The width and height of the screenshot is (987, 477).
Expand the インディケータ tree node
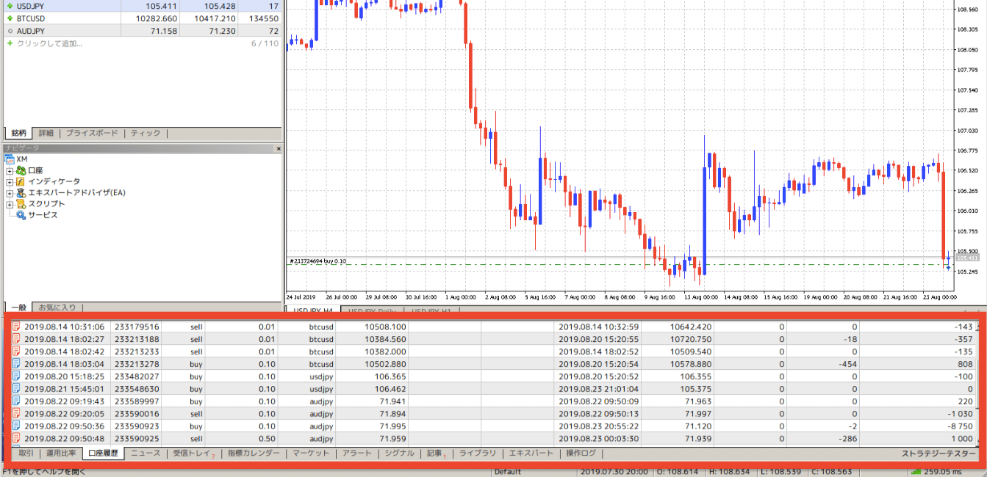[10, 181]
